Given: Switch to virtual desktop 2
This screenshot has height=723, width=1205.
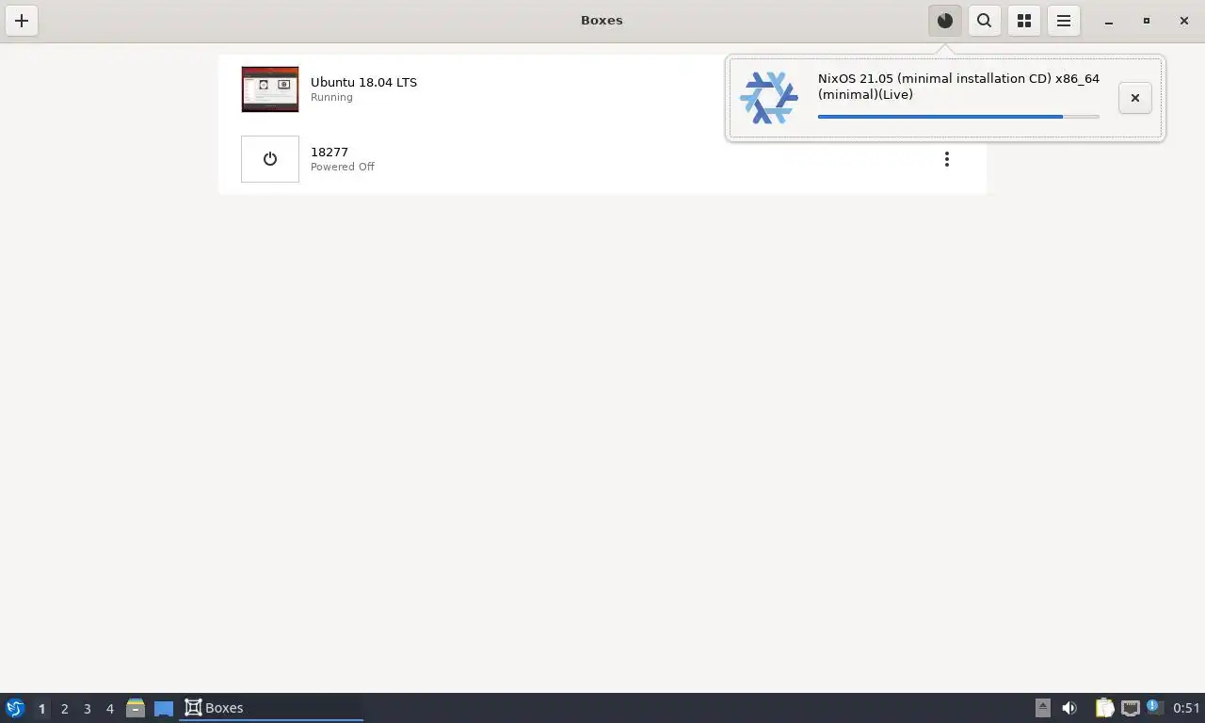Looking at the screenshot, I should [64, 708].
